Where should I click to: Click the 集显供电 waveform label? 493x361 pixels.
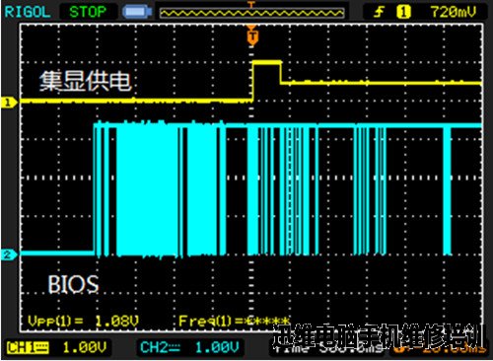tap(86, 81)
